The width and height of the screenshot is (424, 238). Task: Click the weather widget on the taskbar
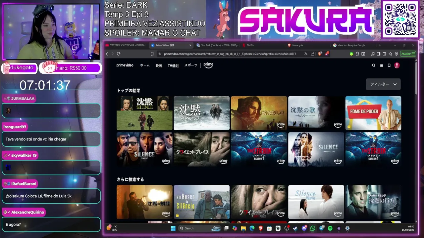(x=112, y=228)
